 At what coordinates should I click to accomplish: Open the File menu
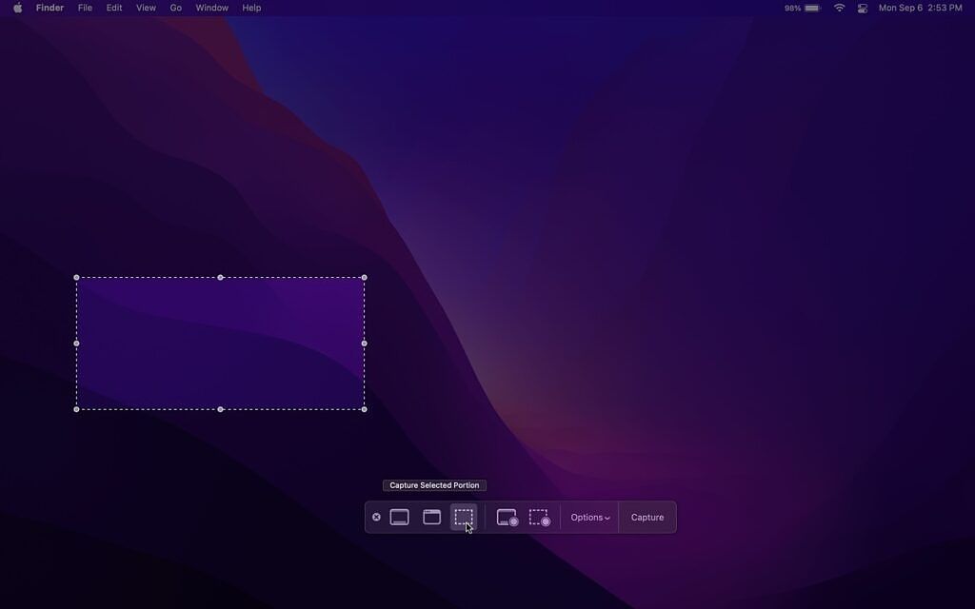85,8
